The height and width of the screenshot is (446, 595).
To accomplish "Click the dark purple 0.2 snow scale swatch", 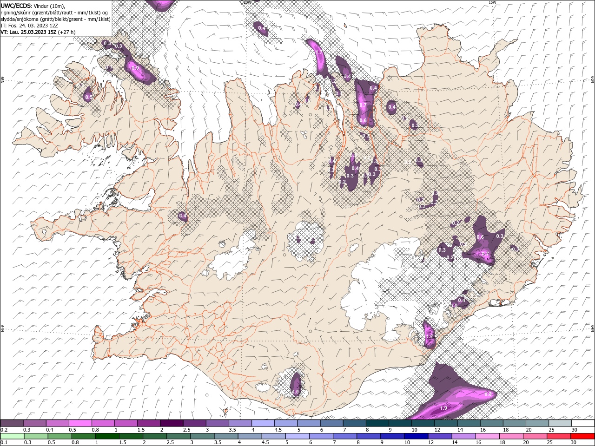I will point(12,423).
